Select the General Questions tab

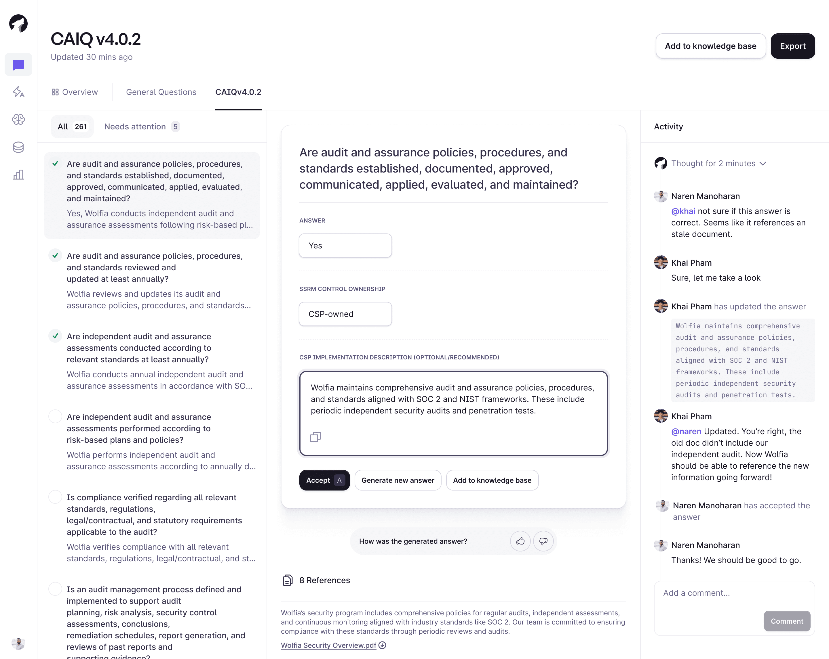161,91
